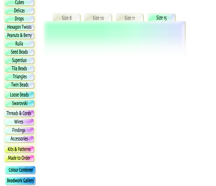Open the Cubes bead category
Screen dimensions: 216x186
click(x=19, y=3)
